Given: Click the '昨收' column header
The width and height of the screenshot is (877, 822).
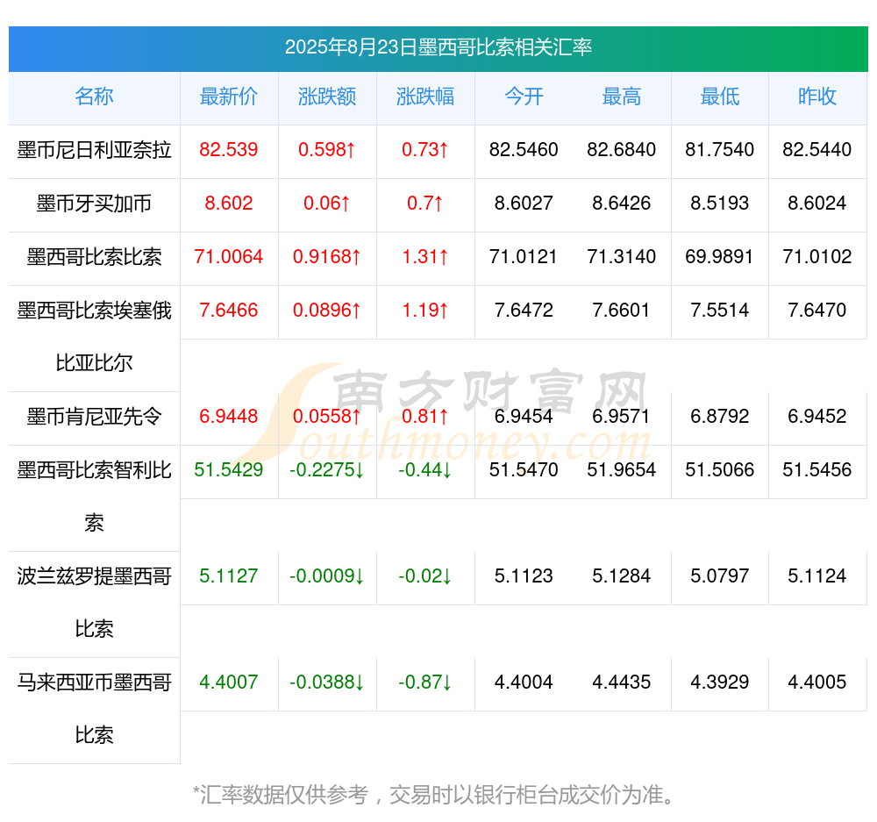Looking at the screenshot, I should 817,96.
